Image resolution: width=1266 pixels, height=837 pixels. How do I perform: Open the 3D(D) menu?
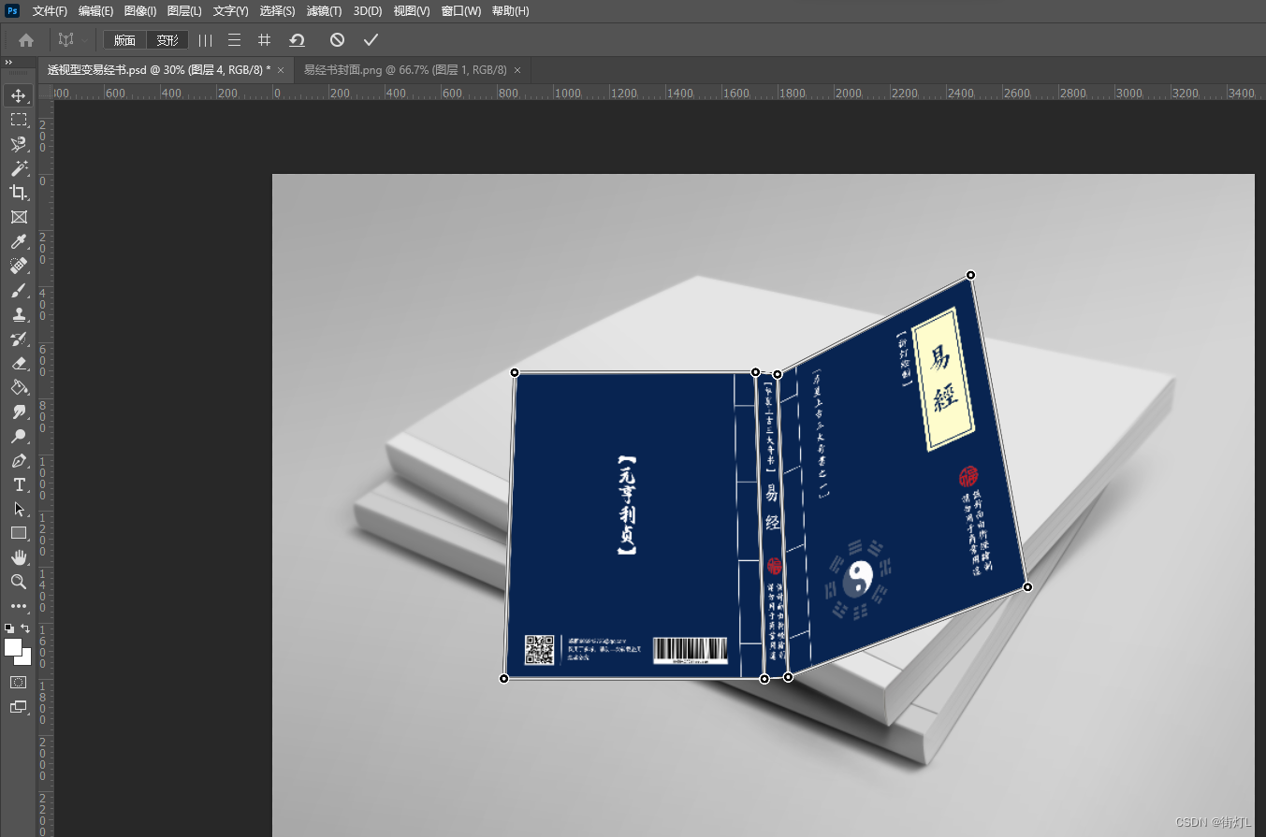(368, 11)
